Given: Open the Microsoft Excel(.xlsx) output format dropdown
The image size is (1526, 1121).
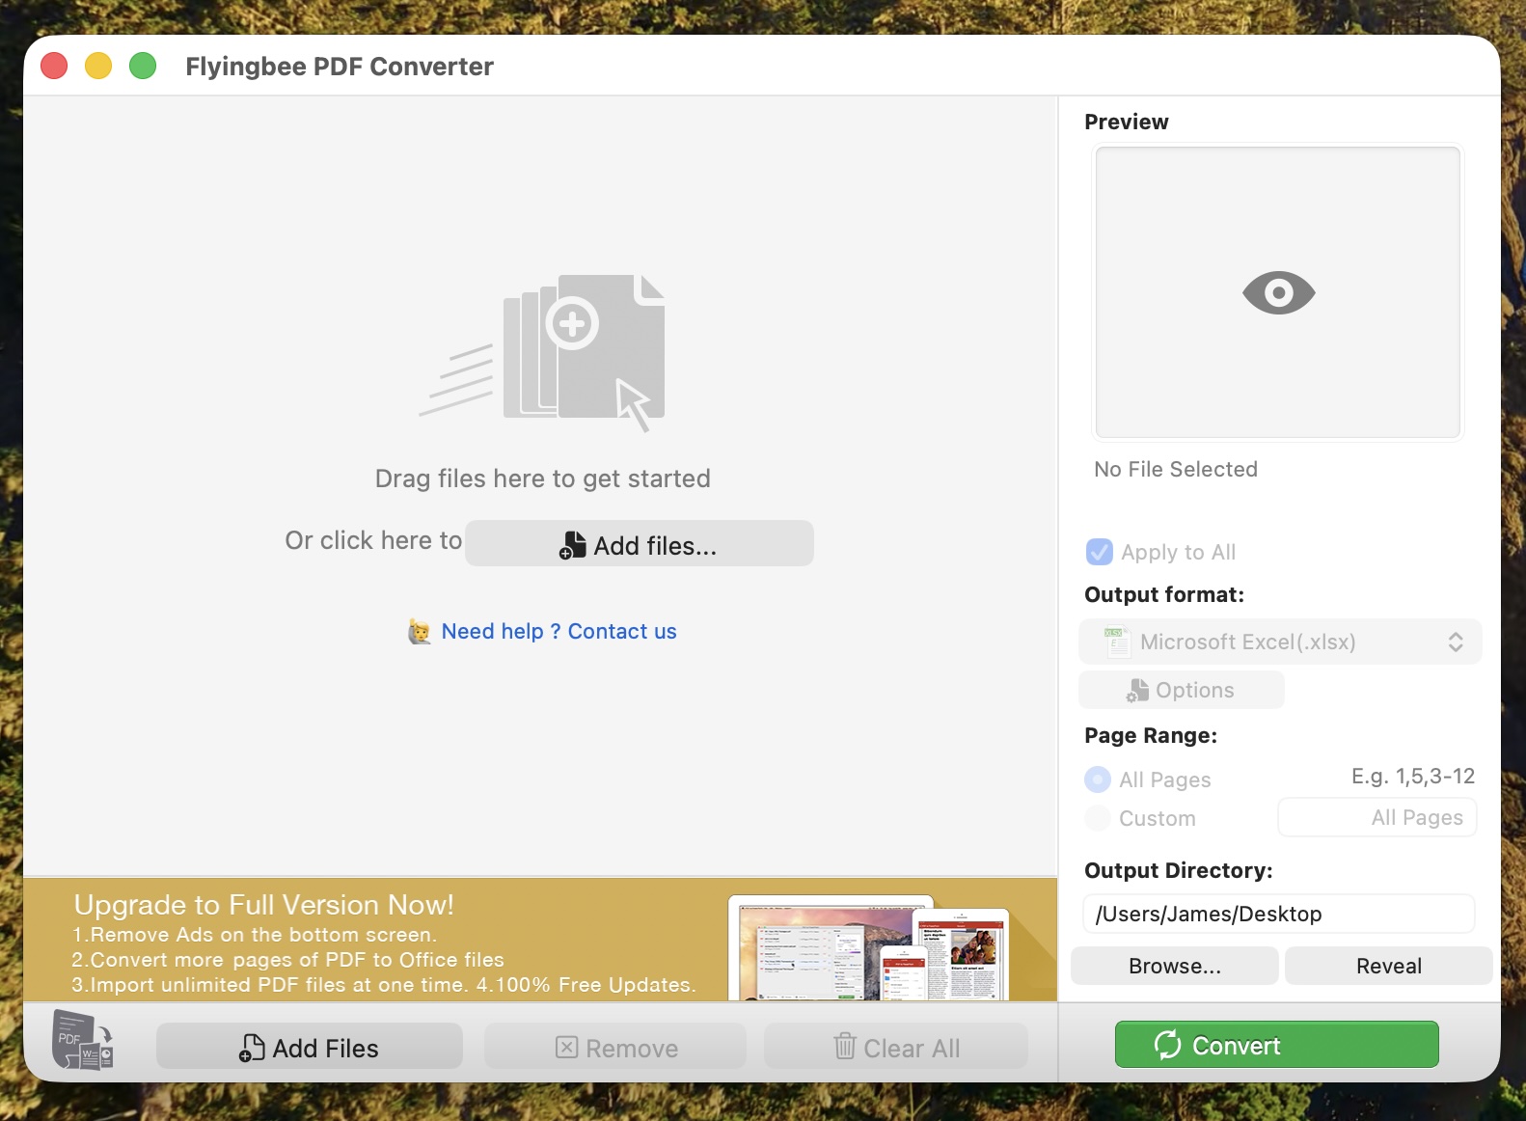Looking at the screenshot, I should coord(1279,642).
